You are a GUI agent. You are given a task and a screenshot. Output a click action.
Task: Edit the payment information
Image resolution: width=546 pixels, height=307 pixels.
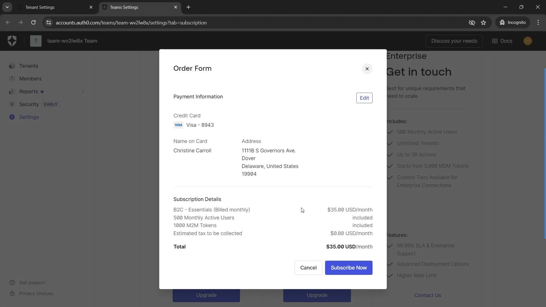[364, 98]
